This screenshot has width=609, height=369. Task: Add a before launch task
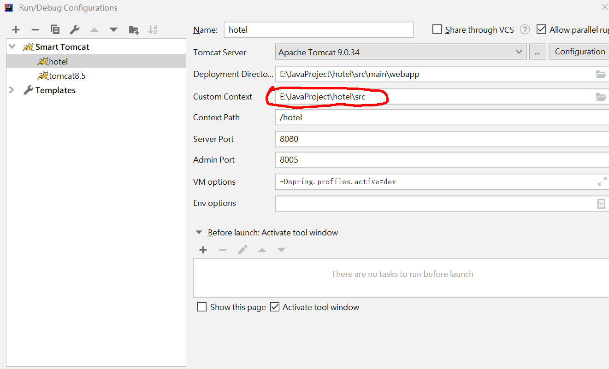[203, 250]
